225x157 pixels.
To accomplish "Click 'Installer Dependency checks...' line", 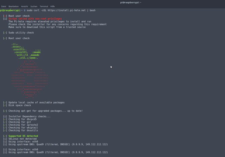I will tap(29, 117).
